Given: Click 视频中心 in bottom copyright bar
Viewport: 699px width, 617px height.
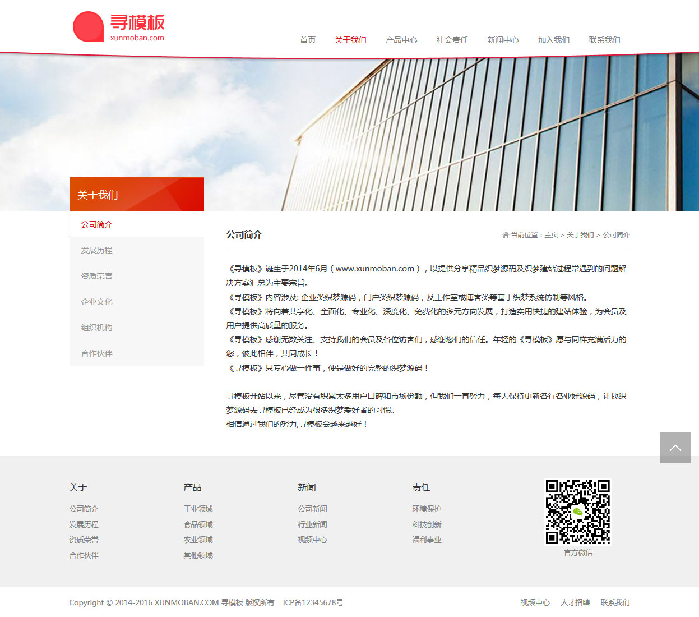Looking at the screenshot, I should tap(535, 602).
